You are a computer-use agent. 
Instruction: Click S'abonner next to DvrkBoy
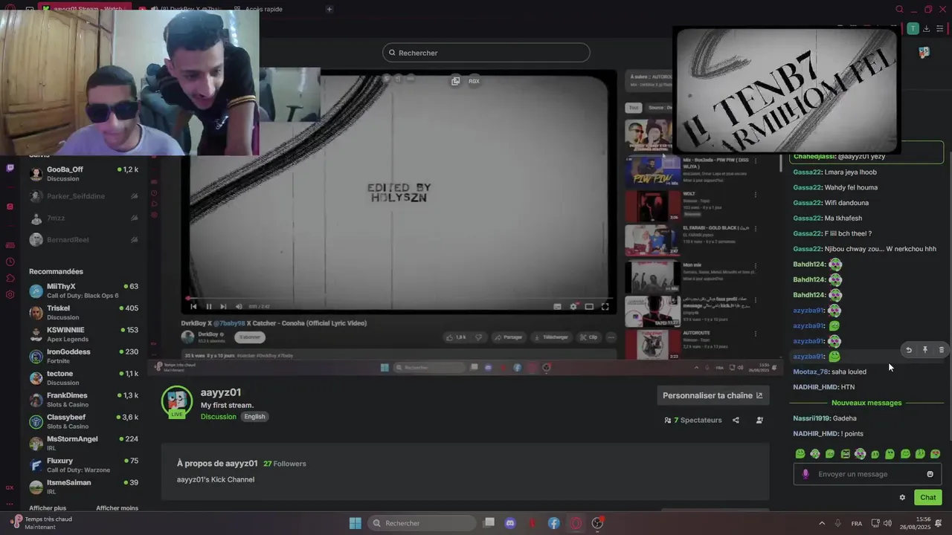pos(251,337)
